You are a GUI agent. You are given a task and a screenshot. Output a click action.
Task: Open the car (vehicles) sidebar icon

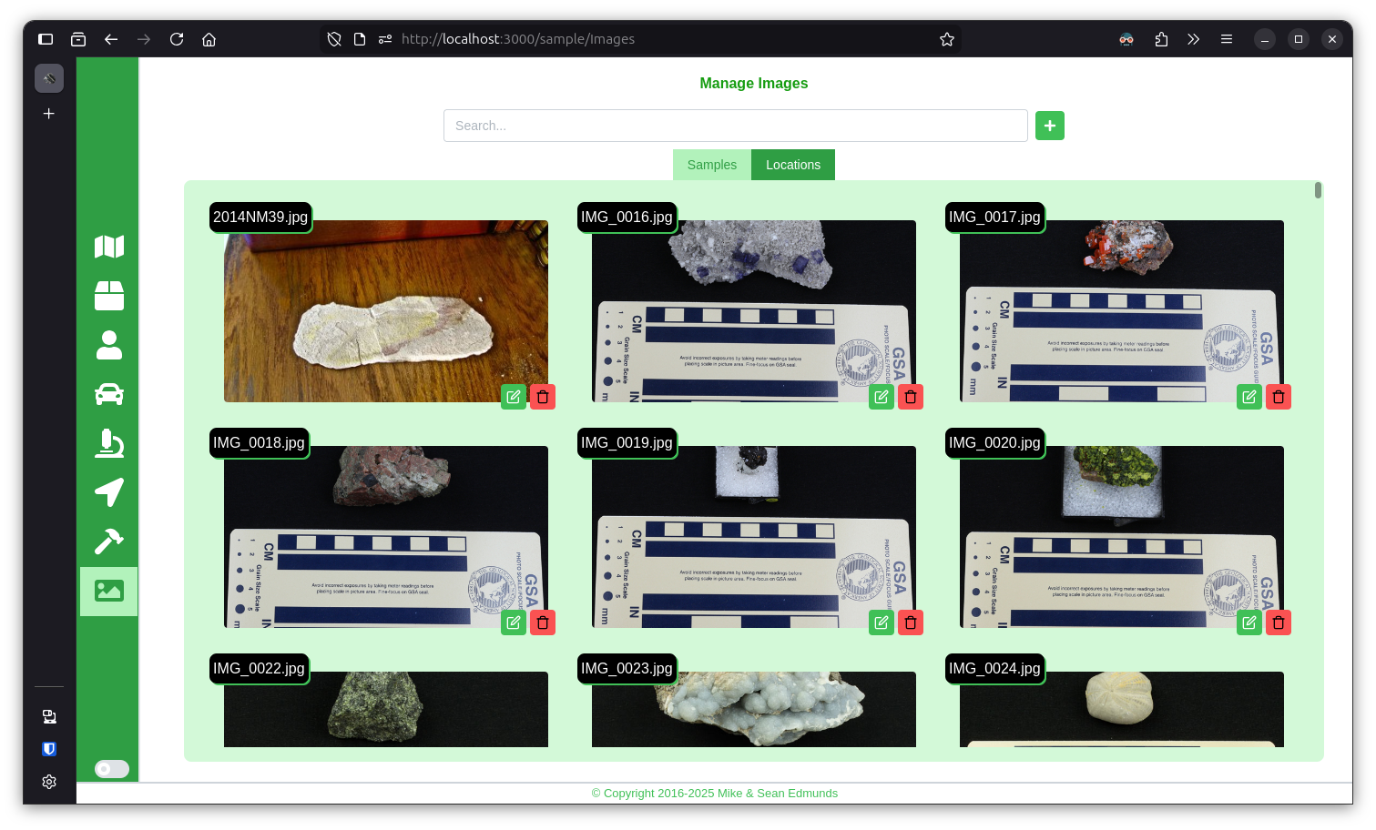[108, 394]
